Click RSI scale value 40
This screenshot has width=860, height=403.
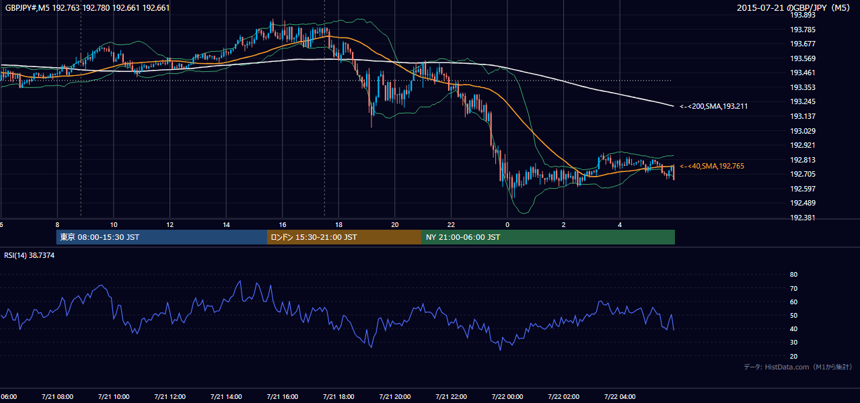click(794, 328)
